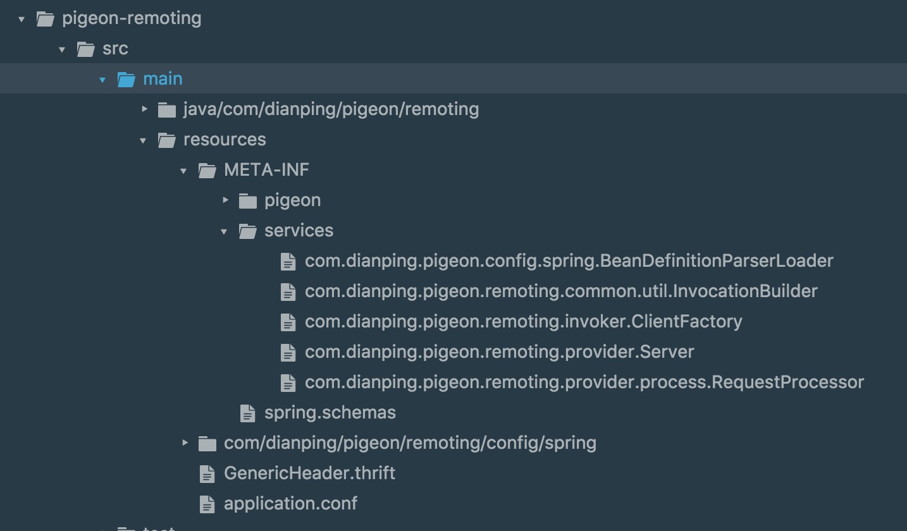Viewport: 907px width, 531px height.
Task: Collapse the pigeon-remoting tree arrow
Action: 22,19
